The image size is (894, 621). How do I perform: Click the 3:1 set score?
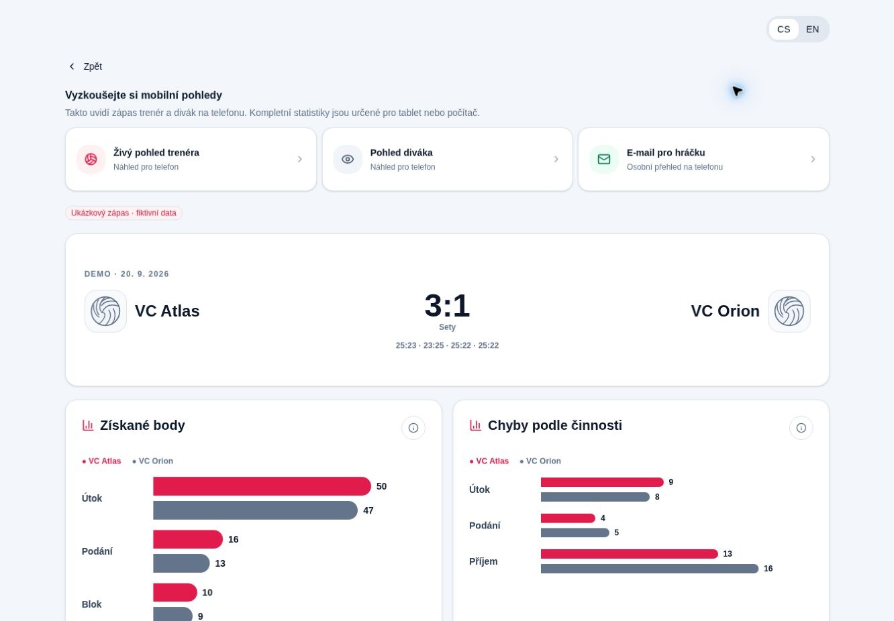[447, 306]
